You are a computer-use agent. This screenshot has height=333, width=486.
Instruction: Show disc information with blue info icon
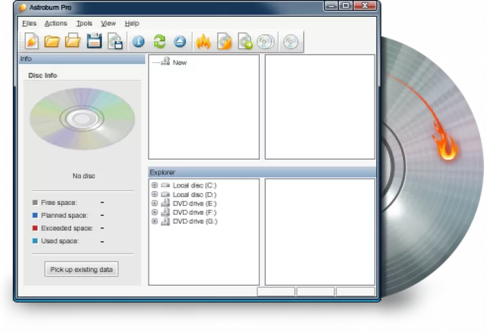[138, 42]
